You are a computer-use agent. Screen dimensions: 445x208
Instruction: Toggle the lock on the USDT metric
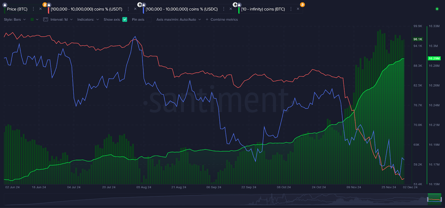point(49,5)
